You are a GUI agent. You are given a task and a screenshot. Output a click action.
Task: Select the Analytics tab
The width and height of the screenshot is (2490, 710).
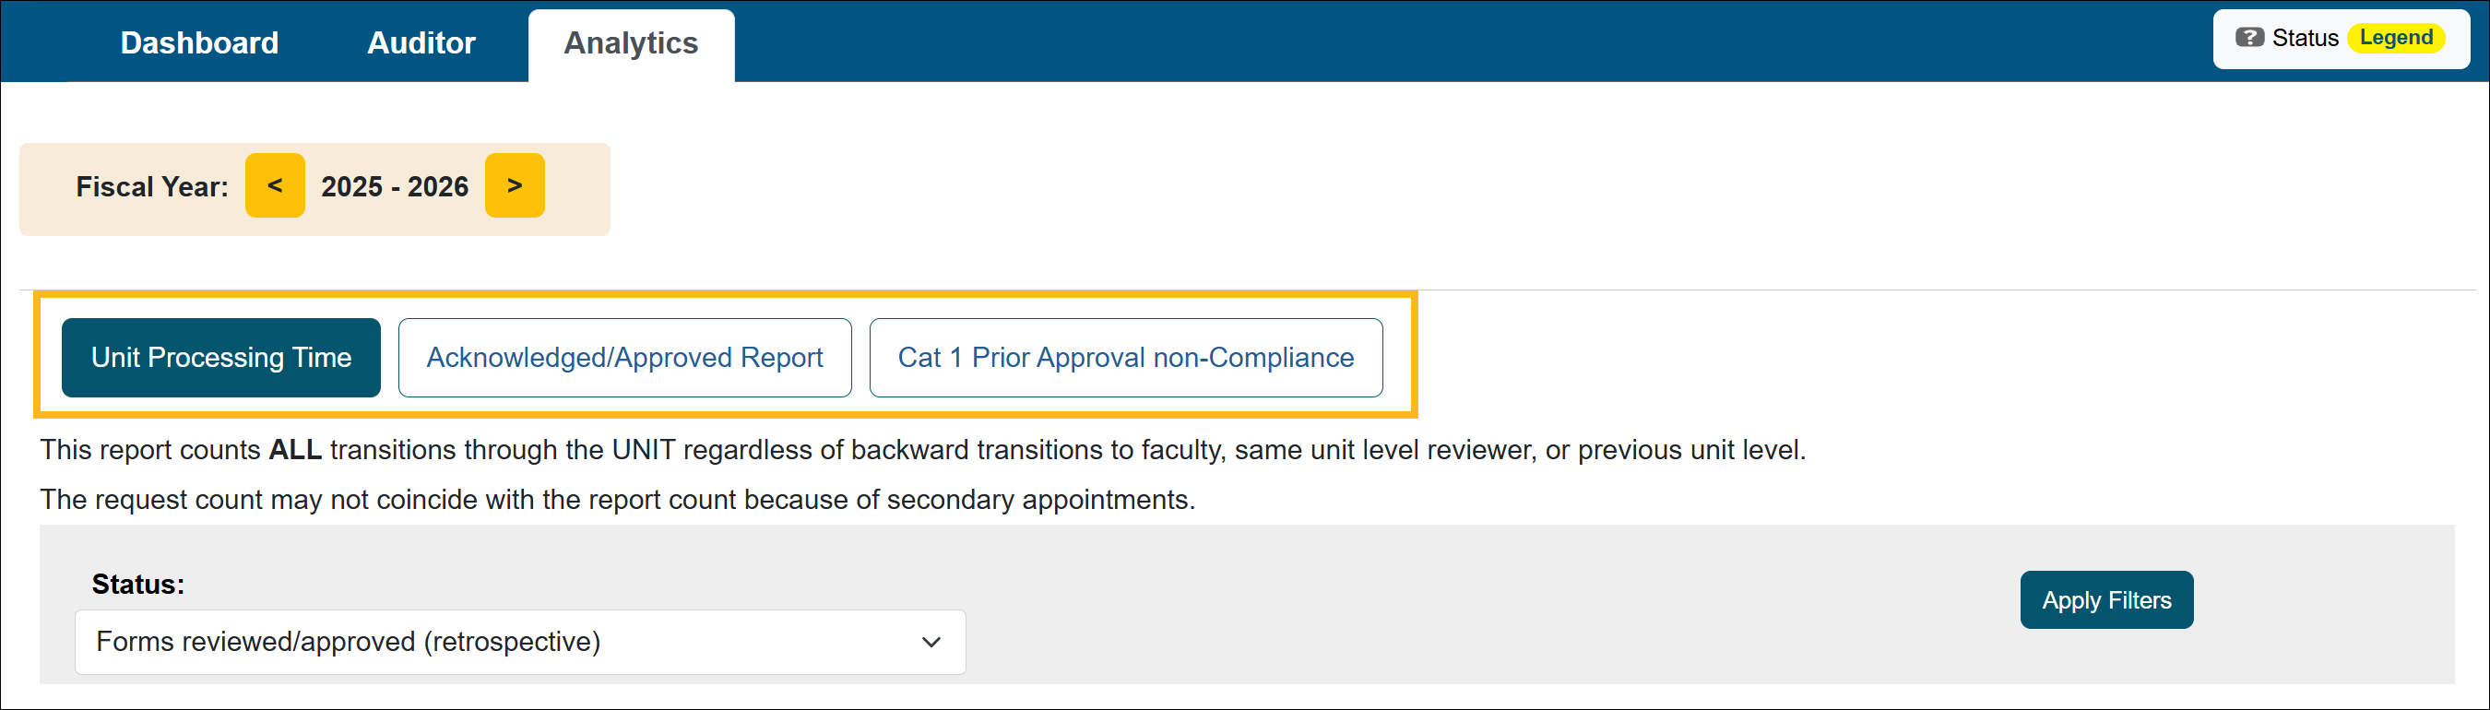click(x=630, y=42)
